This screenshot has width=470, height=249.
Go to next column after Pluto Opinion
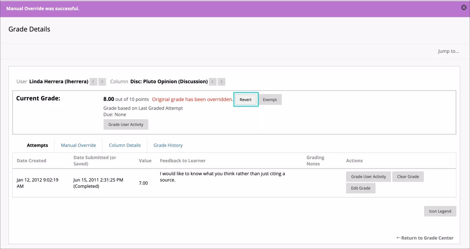[221, 82]
